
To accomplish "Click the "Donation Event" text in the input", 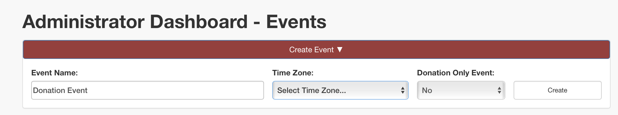I will [60, 91].
